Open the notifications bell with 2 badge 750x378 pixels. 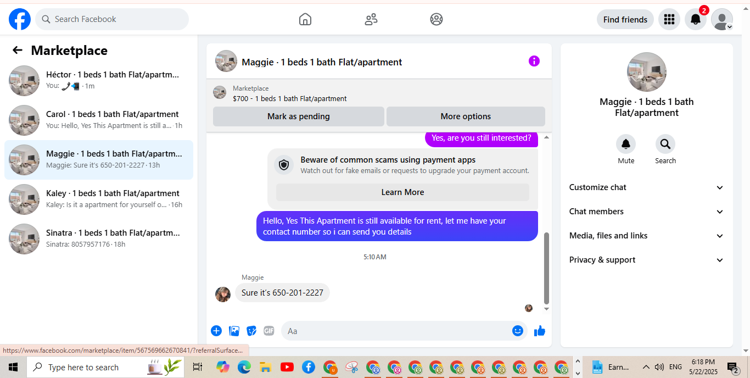coord(696,19)
